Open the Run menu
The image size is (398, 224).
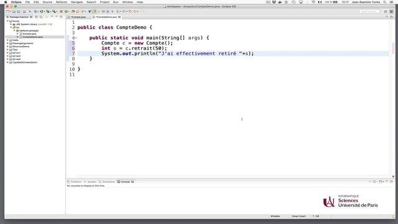[116, 2]
